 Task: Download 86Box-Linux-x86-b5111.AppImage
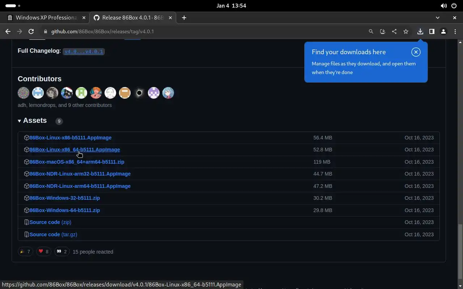(71, 138)
